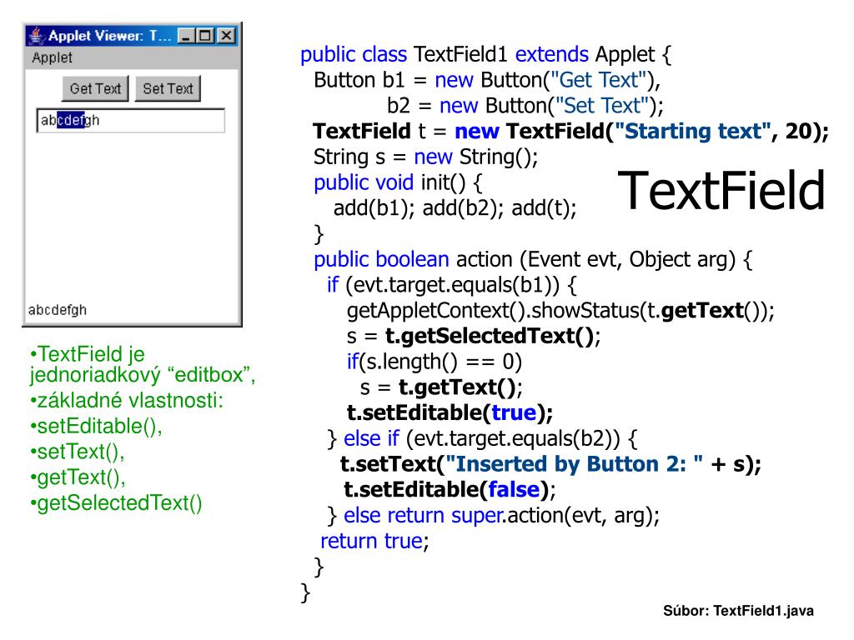Click the 'String s = new String();' line
Viewport: 854px width, 640px height.
click(x=425, y=157)
